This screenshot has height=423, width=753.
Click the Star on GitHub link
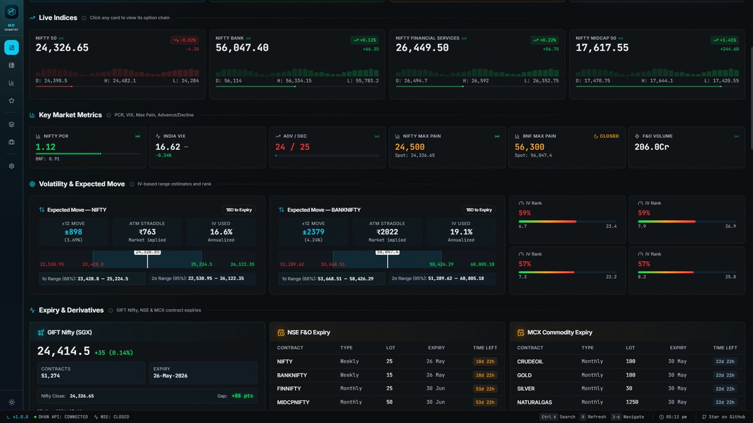pos(723,417)
